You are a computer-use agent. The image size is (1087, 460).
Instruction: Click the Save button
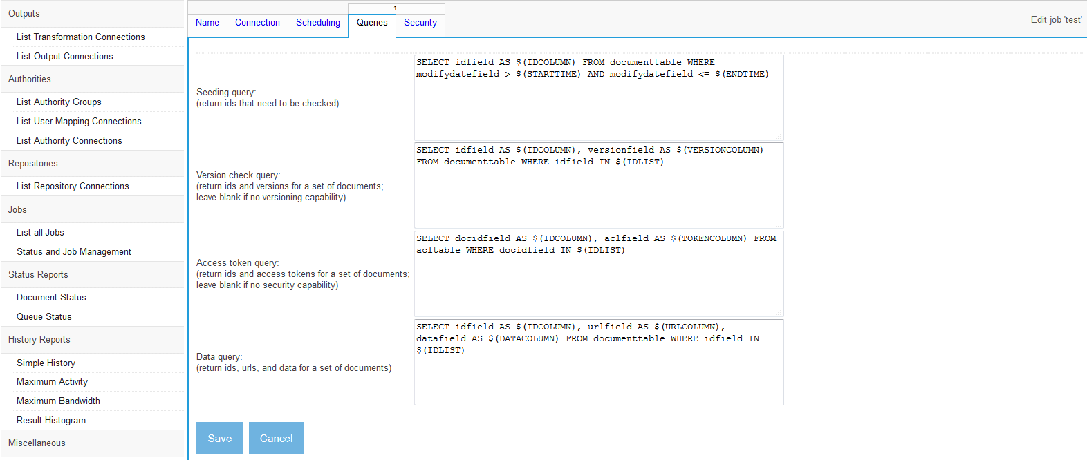tap(219, 439)
